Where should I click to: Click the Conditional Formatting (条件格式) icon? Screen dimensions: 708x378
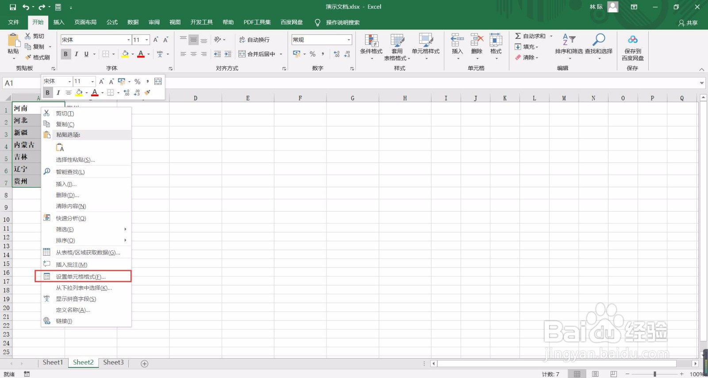371,41
